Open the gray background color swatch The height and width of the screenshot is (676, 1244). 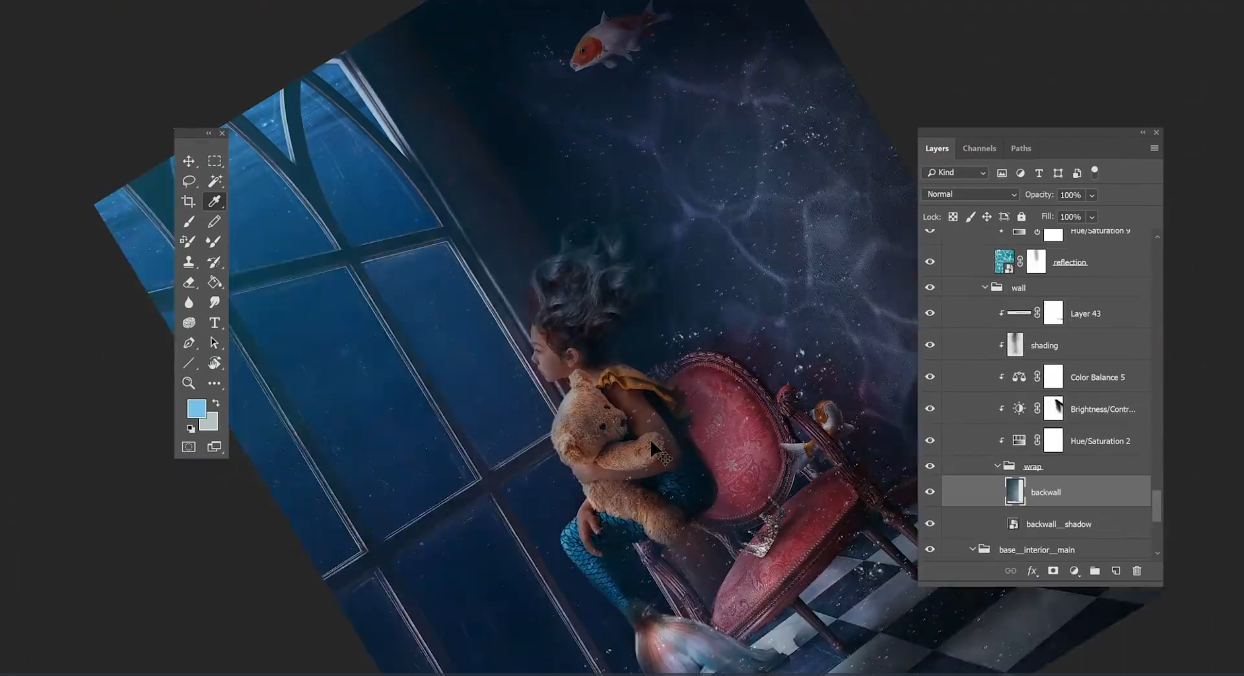pos(211,423)
